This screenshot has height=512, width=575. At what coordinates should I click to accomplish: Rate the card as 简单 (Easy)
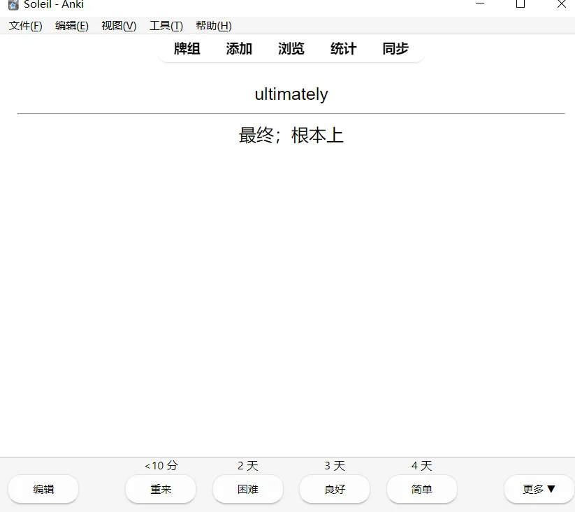click(x=421, y=489)
